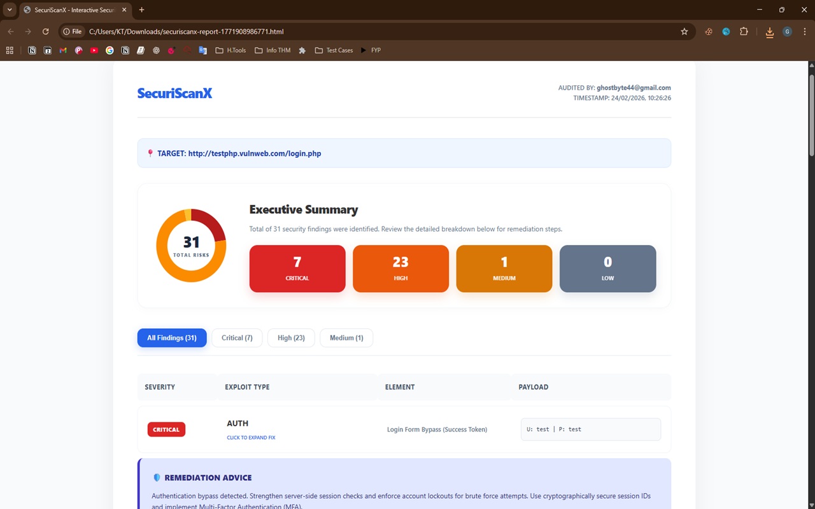Image resolution: width=815 pixels, height=509 pixels.
Task: Click the 1 Medium summary card
Action: point(504,268)
